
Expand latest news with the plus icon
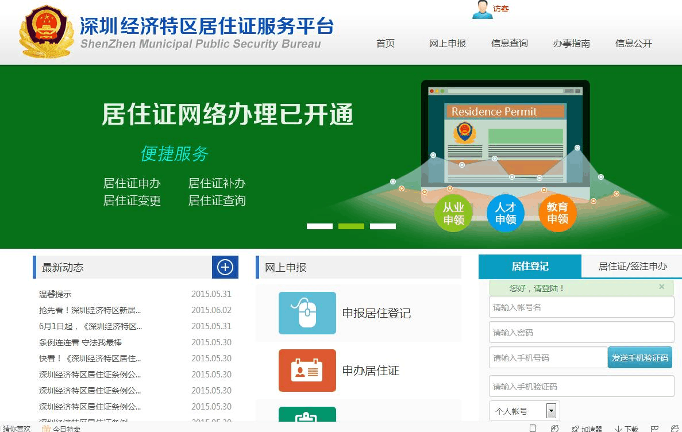click(x=225, y=267)
